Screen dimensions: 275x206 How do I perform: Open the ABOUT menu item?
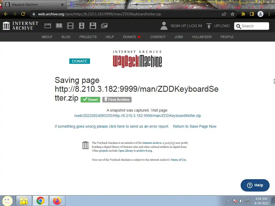47,37
